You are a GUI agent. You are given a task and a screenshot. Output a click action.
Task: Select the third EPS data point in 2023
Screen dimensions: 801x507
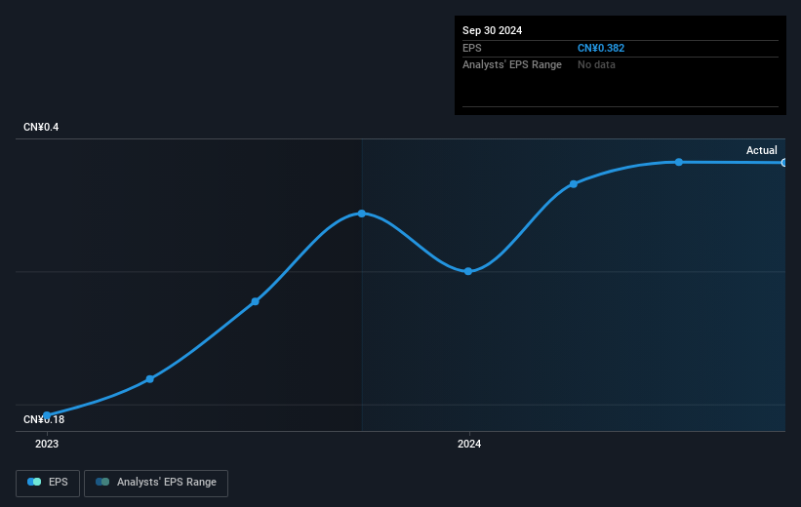pyautogui.click(x=256, y=301)
